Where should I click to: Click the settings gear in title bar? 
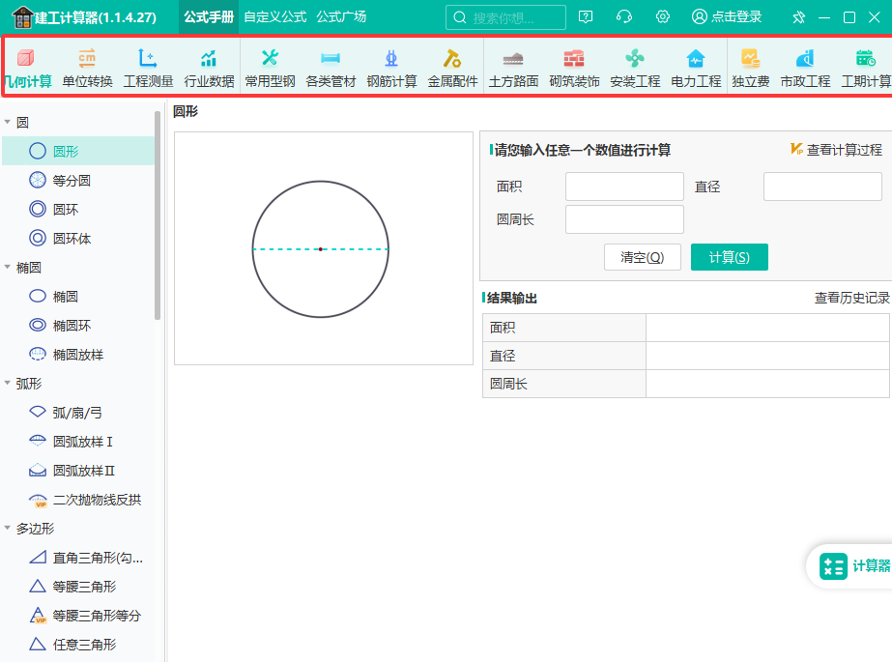663,17
